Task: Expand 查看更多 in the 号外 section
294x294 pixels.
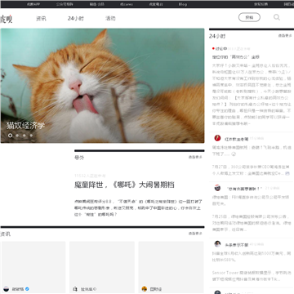Action: (195, 157)
